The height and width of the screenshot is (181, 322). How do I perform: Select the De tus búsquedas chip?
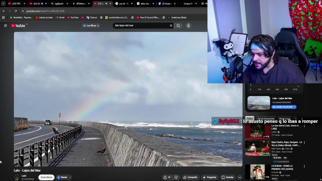pyautogui.click(x=266, y=119)
